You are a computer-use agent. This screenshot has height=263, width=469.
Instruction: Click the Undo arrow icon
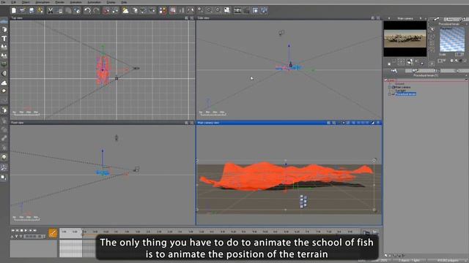pyautogui.click(x=87, y=11)
